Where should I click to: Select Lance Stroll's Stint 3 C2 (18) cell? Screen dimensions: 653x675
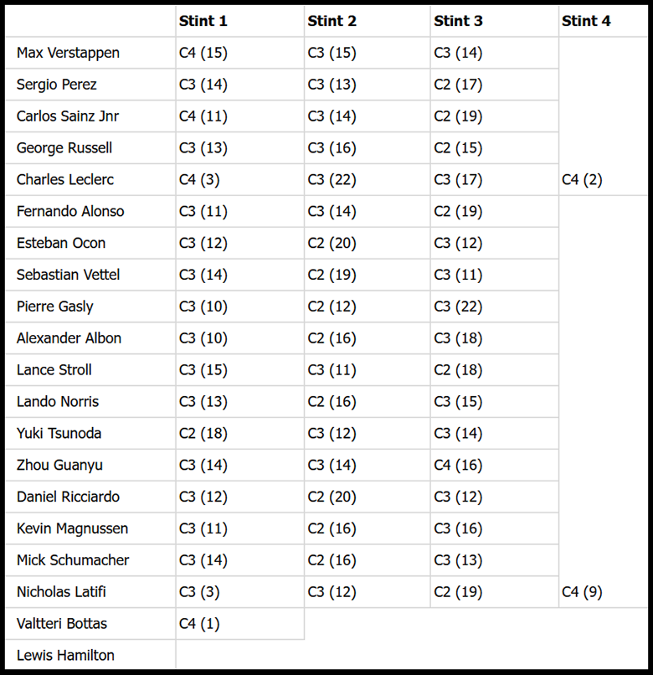coord(495,370)
